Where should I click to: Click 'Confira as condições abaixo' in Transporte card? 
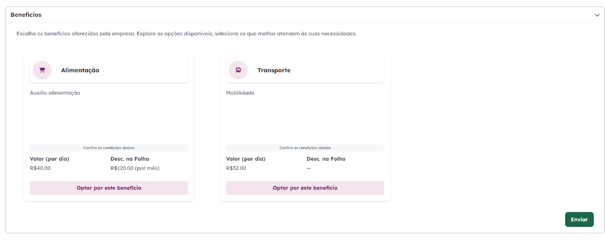305,148
